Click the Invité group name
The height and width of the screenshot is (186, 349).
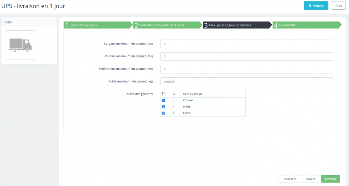point(186,107)
